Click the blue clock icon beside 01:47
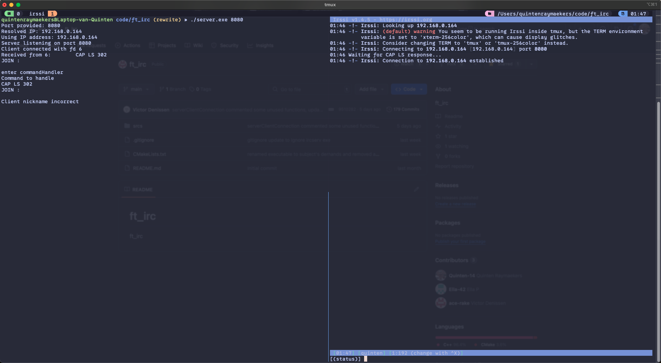 622,14
